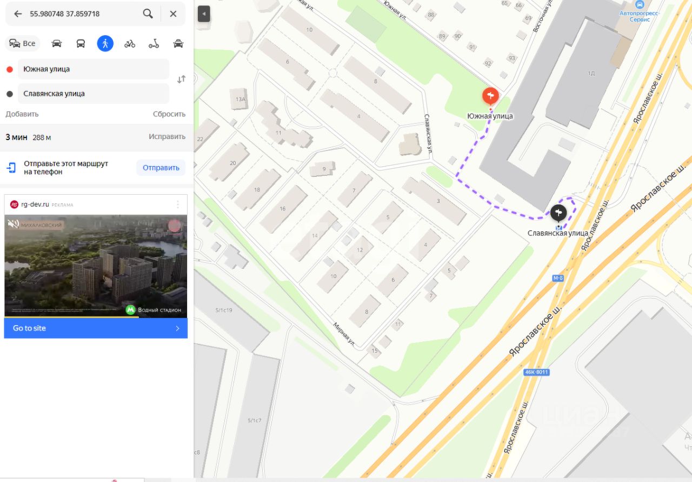Click the magnifier search icon

pos(148,14)
